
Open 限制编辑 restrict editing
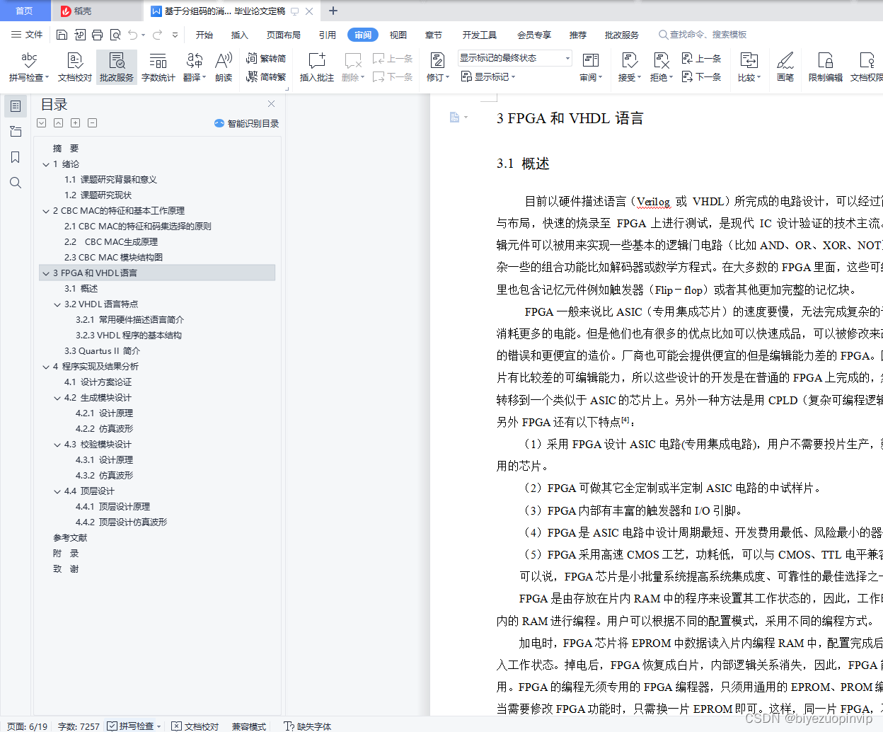click(x=826, y=67)
